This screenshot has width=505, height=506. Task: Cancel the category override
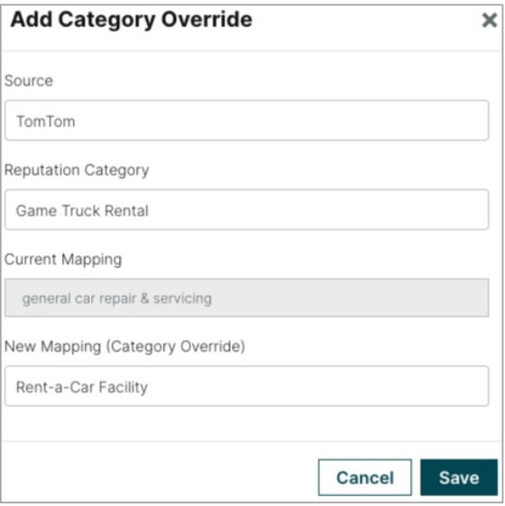click(x=364, y=477)
